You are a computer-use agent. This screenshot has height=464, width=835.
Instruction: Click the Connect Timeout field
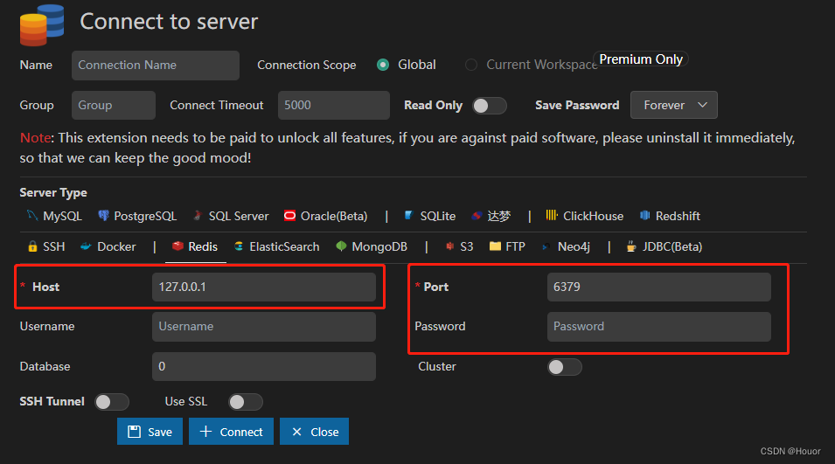click(334, 105)
